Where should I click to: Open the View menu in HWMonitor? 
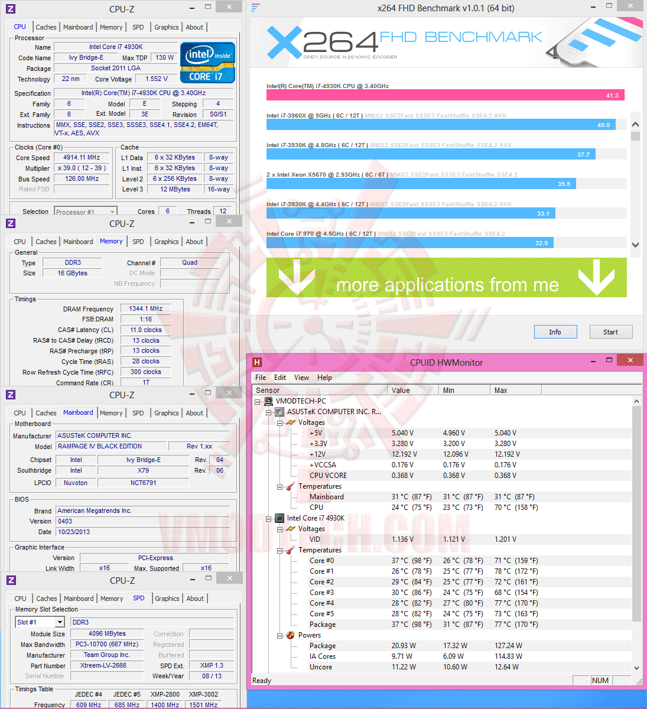click(x=301, y=378)
